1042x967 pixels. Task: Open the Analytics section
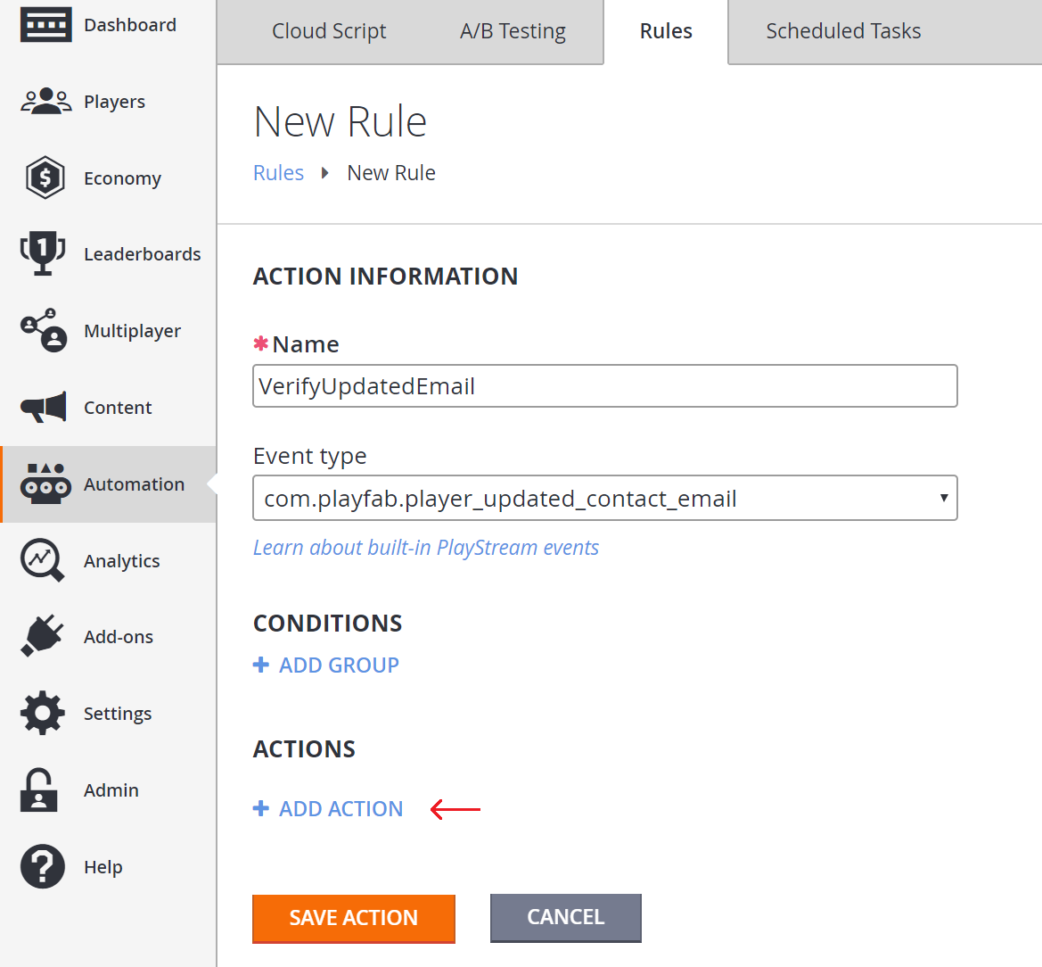click(x=42, y=560)
